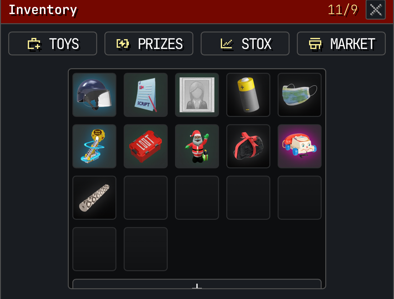The height and width of the screenshot is (299, 394).
Task: Click the last empty slot in third row
Action: pyautogui.click(x=300, y=198)
